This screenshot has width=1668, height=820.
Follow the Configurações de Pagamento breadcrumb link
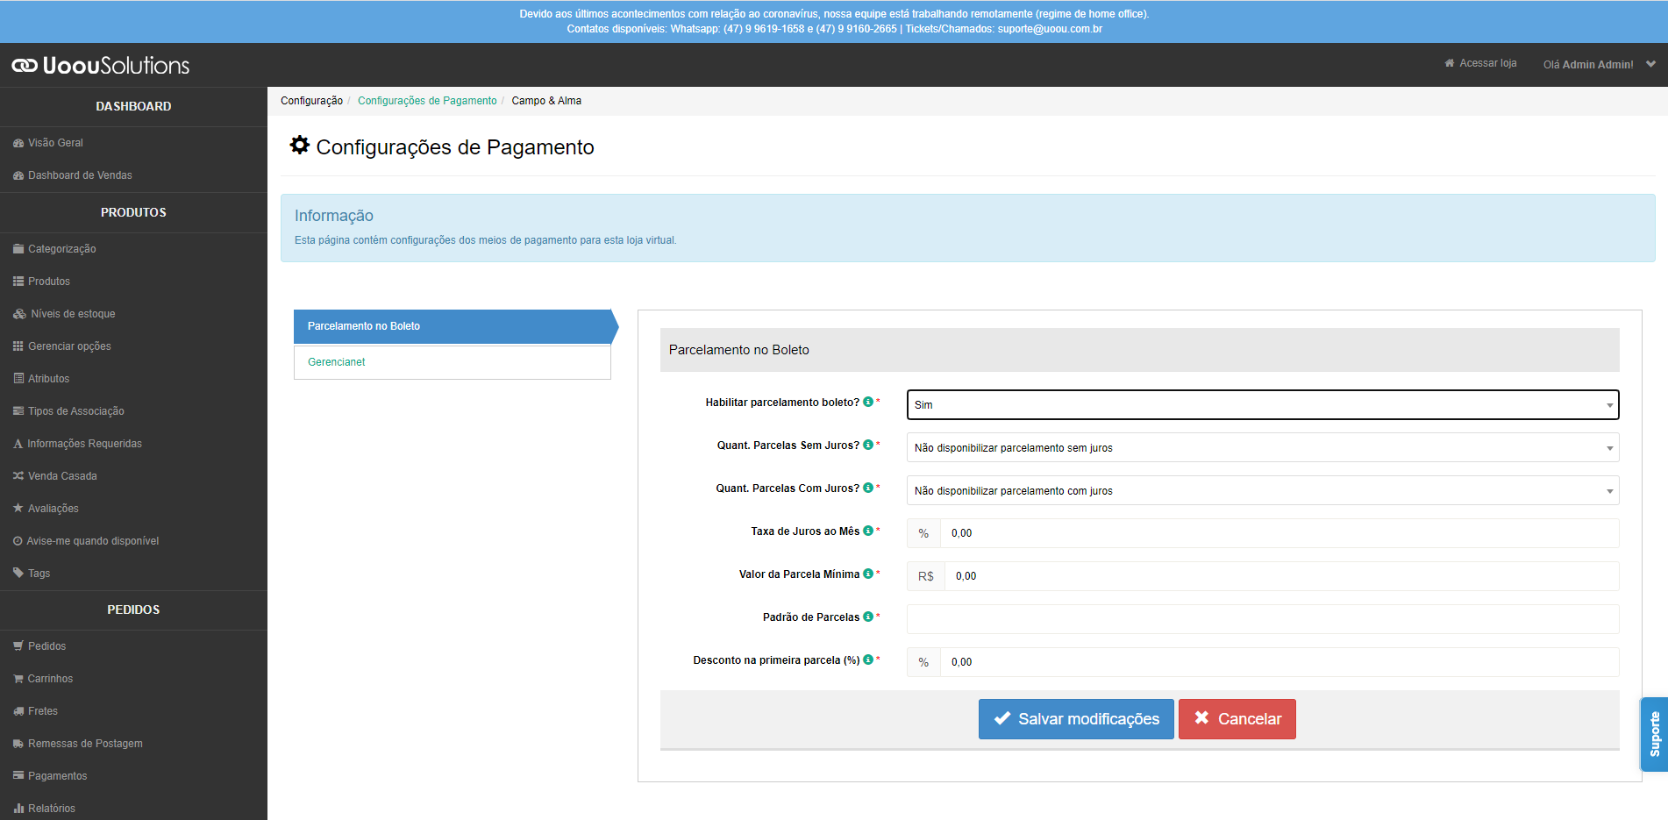427,101
